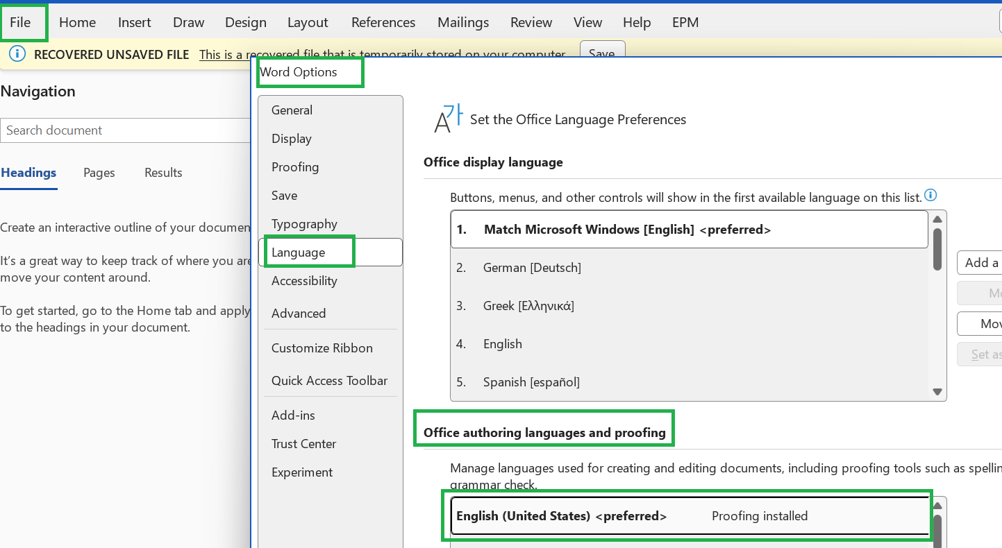Open Experiment options category
The width and height of the screenshot is (1002, 548).
pos(331,472)
